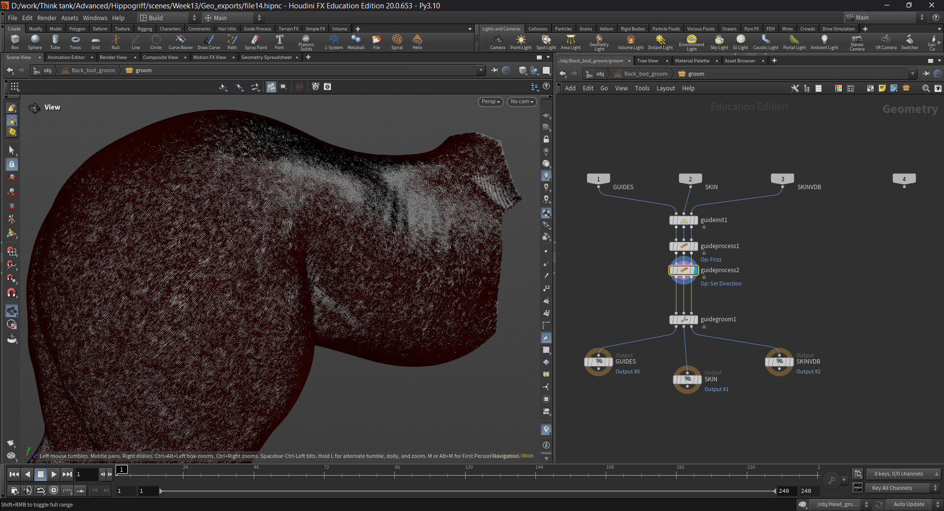Select the guidegroom1 node icon

click(683, 320)
